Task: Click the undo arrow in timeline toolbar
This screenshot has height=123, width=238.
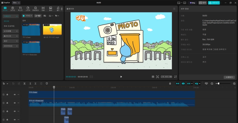Action: coord(13,84)
